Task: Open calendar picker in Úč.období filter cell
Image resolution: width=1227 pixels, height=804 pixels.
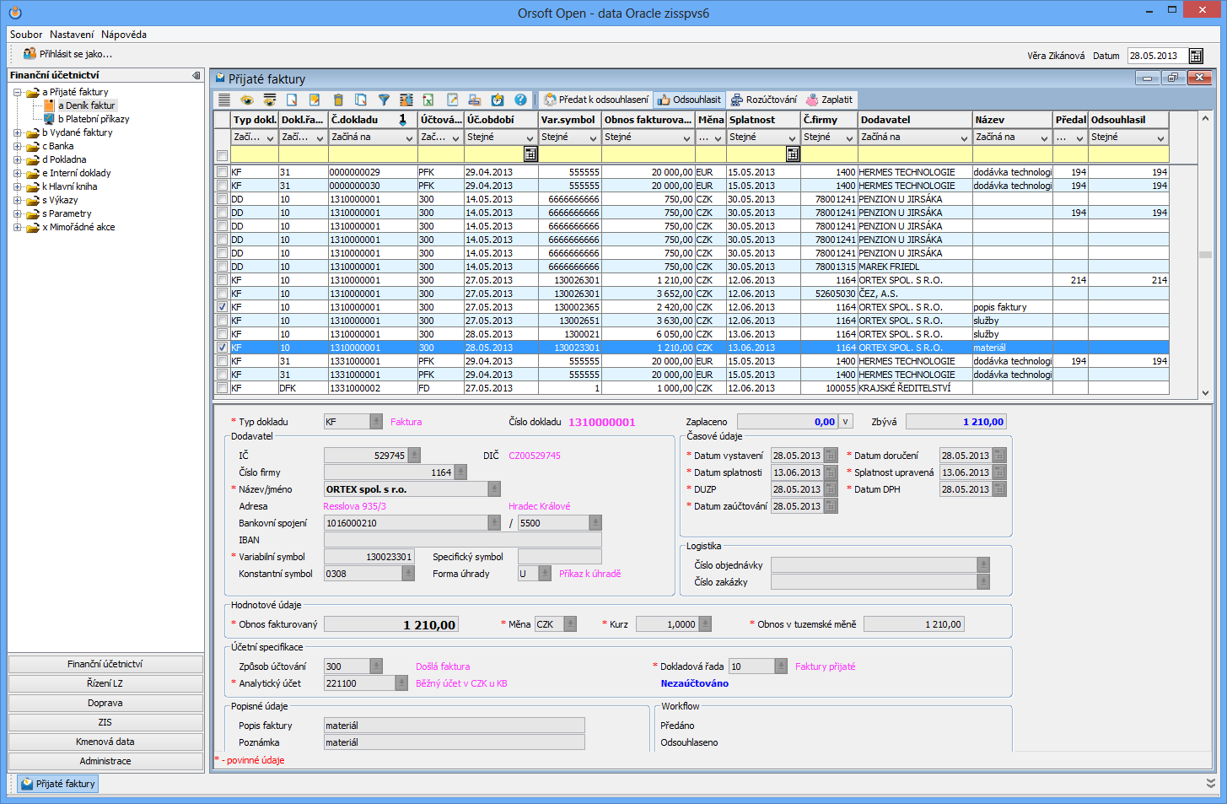Action: [x=530, y=154]
